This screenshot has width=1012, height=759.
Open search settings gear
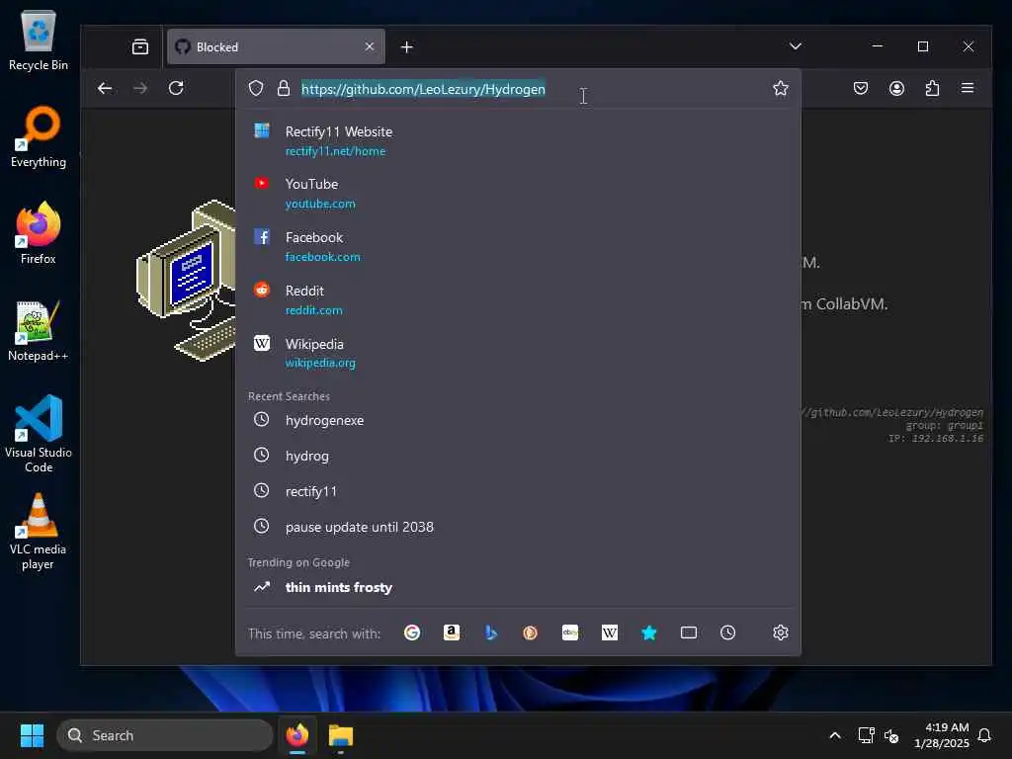[781, 632]
